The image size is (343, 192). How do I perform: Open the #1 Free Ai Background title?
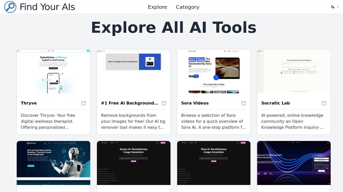pos(130,103)
